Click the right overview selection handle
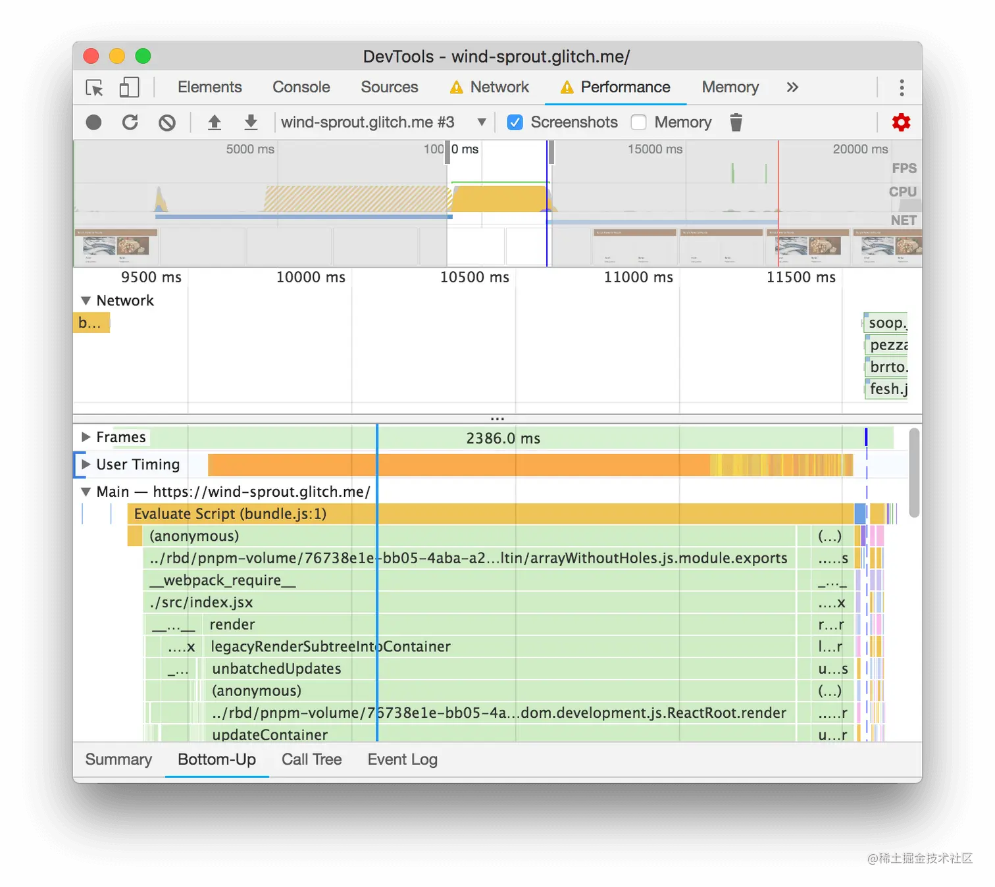Image resolution: width=995 pixels, height=887 pixels. (x=551, y=153)
